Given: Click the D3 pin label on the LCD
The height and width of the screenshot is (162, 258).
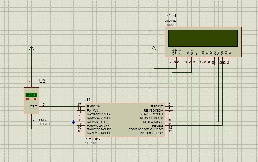Looking at the screenshot, I should tap(214, 53).
